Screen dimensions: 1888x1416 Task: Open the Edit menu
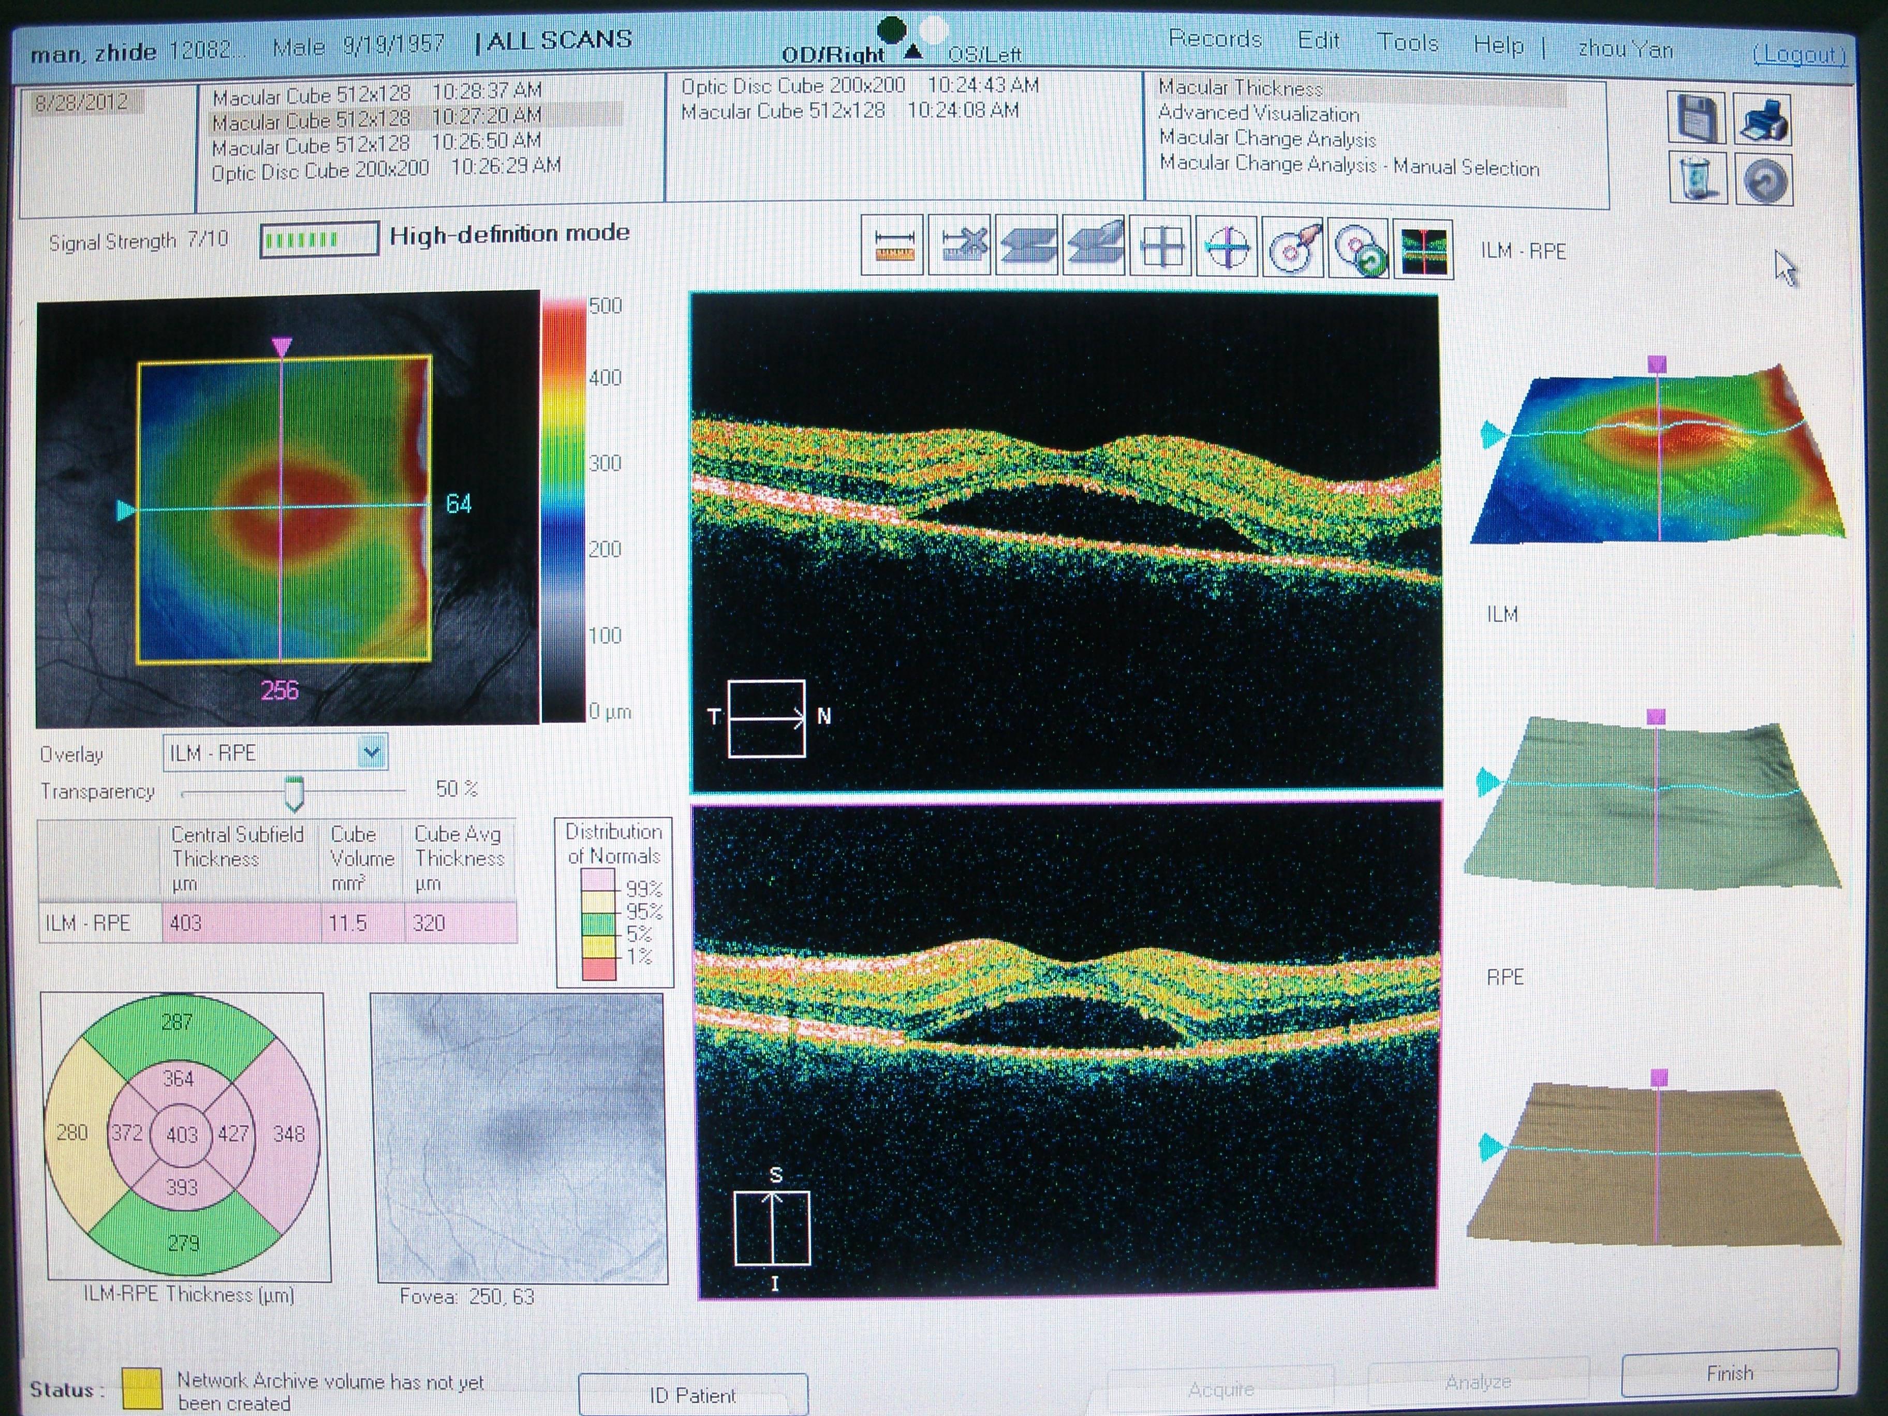pyautogui.click(x=1319, y=40)
